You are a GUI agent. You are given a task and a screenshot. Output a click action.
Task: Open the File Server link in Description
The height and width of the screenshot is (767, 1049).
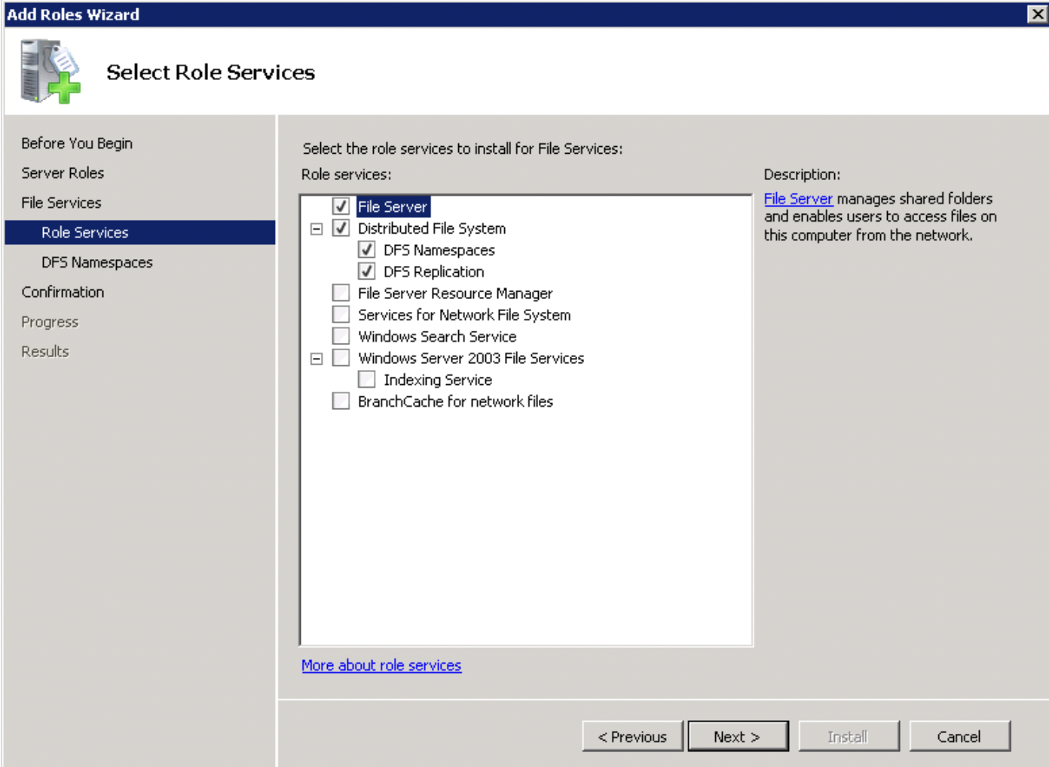click(798, 199)
